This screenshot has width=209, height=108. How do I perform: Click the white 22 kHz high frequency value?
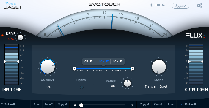[x=117, y=61]
